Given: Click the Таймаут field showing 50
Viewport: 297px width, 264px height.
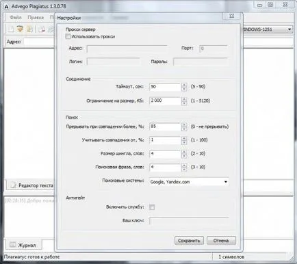Looking at the screenshot, I should pos(165,87).
